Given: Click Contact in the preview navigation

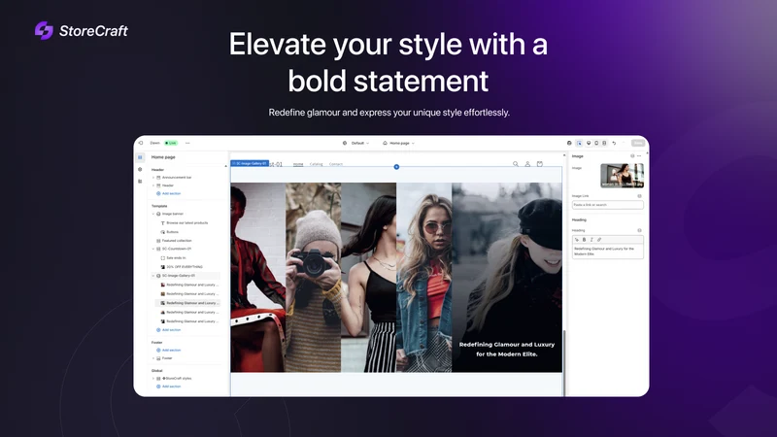Looking at the screenshot, I should pos(336,164).
